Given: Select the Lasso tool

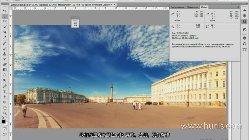Looking at the screenshot, I should coord(5,22).
